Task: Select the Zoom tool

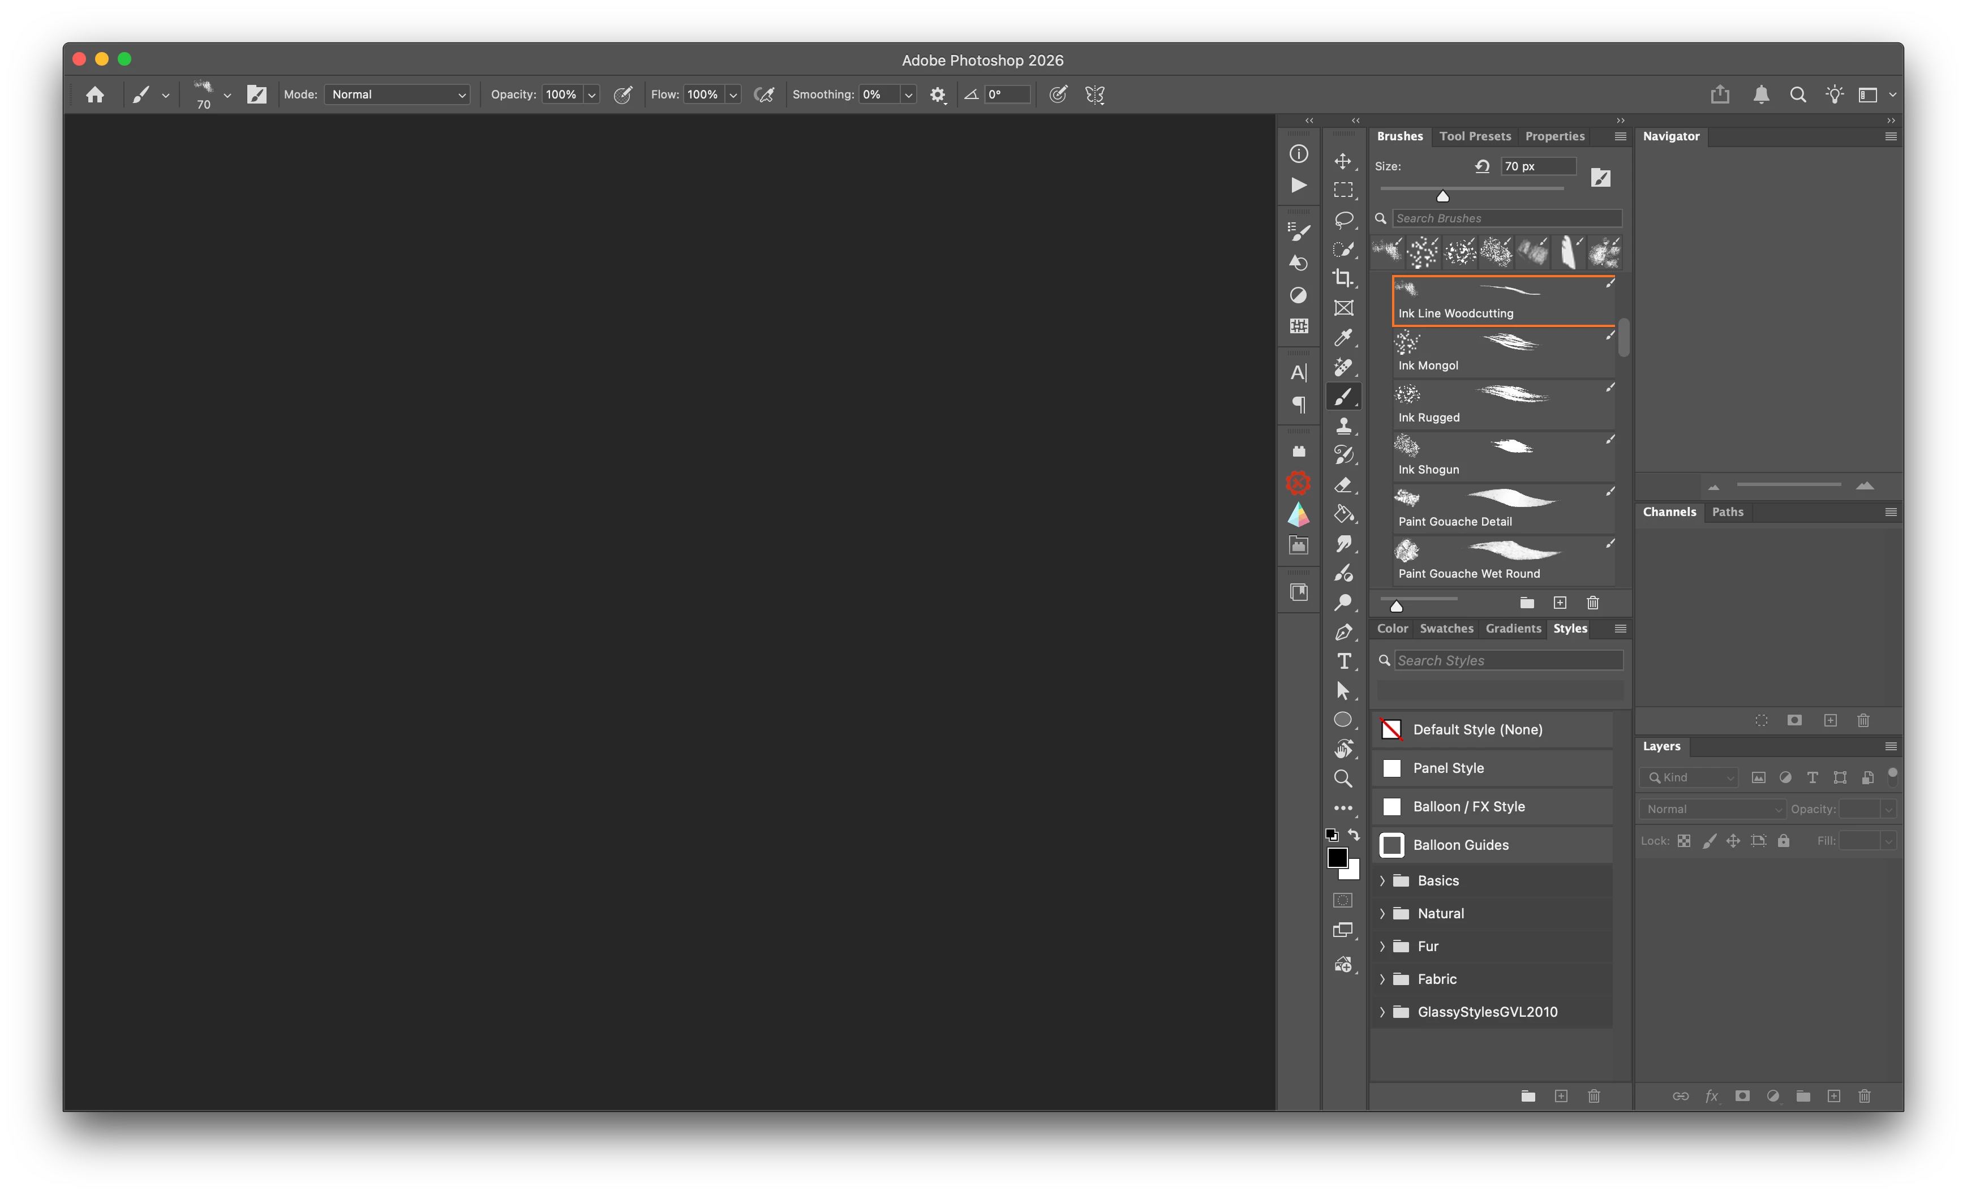Action: pyautogui.click(x=1343, y=779)
